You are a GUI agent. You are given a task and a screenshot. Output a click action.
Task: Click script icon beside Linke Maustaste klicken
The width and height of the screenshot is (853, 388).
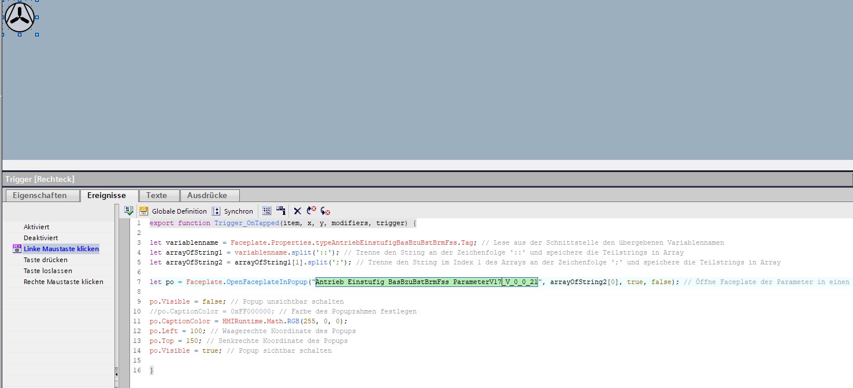(x=17, y=249)
